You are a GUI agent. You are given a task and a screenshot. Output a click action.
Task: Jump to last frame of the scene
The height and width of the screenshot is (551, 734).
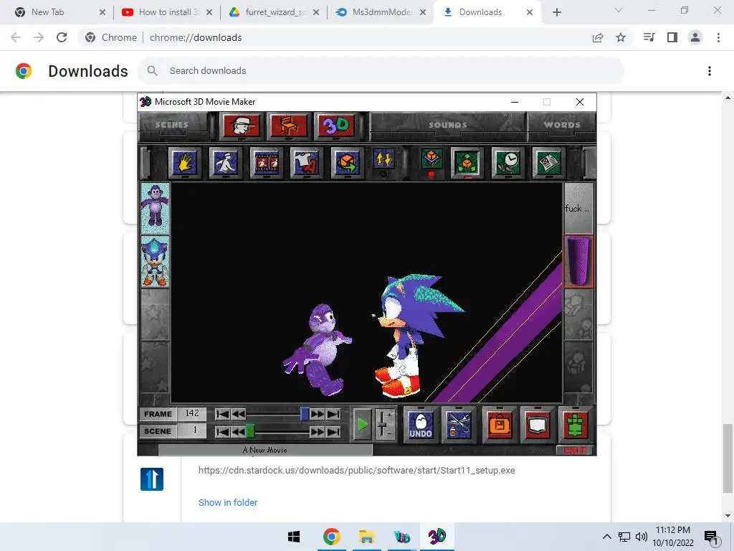(x=333, y=414)
